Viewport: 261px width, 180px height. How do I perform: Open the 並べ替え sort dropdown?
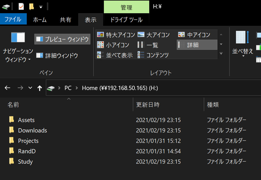243,53
